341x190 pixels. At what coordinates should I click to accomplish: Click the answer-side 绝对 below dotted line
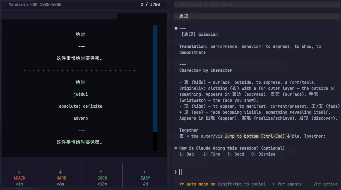(80, 82)
